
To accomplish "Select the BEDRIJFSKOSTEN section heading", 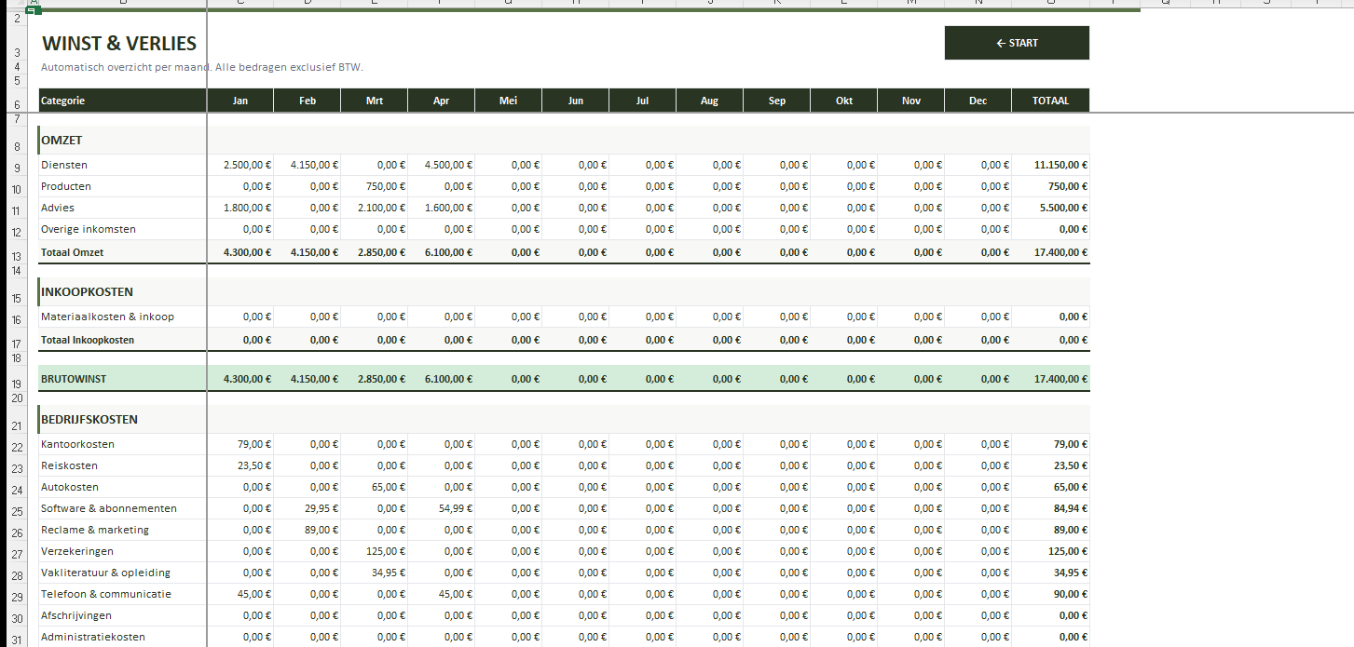I will (89, 419).
